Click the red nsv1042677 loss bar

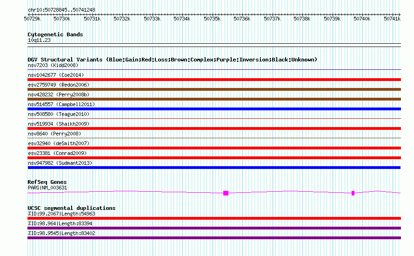point(214,80)
